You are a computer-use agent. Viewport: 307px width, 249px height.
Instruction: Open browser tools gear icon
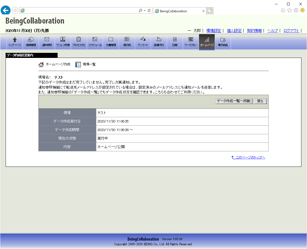coord(296,10)
